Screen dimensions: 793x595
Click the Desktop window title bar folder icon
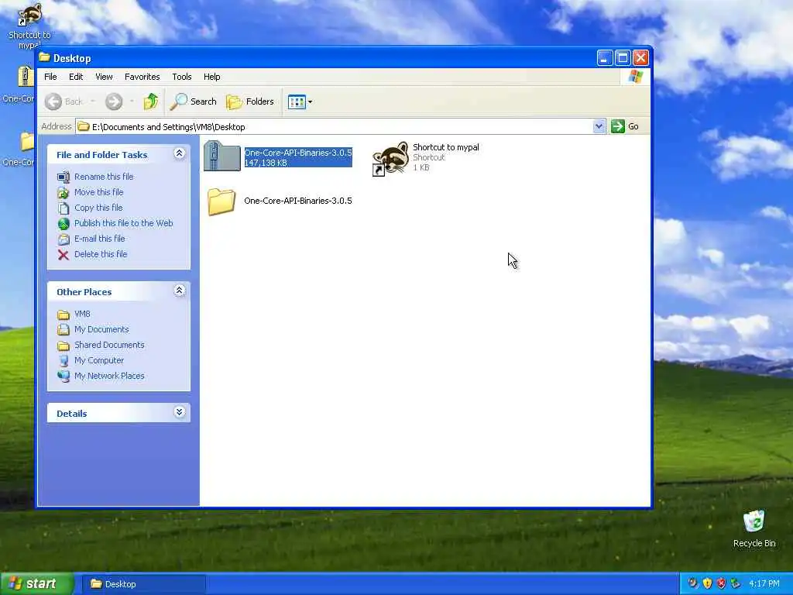coord(45,57)
